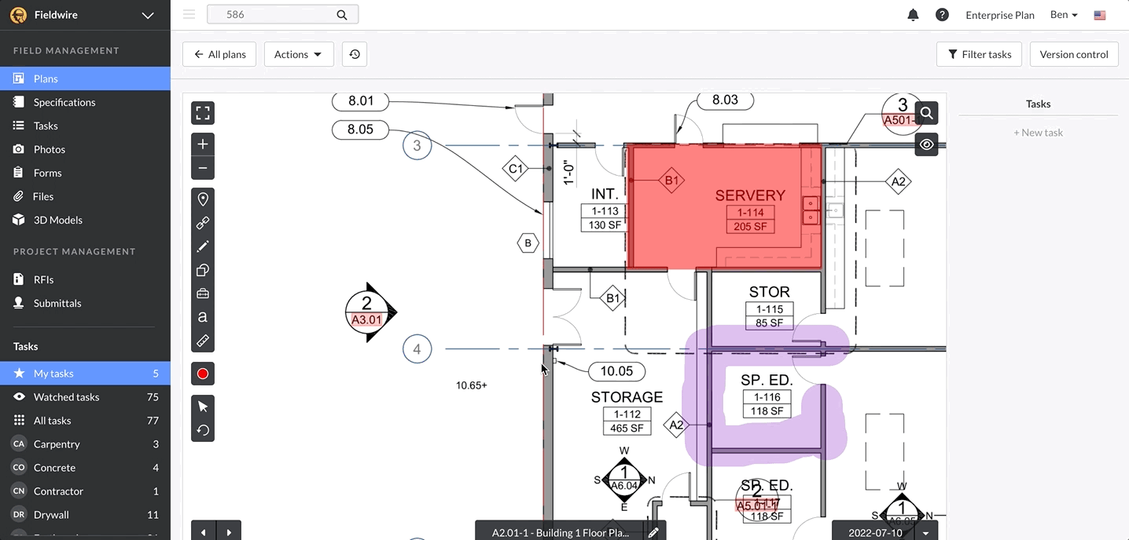Image resolution: width=1129 pixels, height=540 pixels.
Task: Toggle markup visibility with the eye icon
Action: point(926,144)
